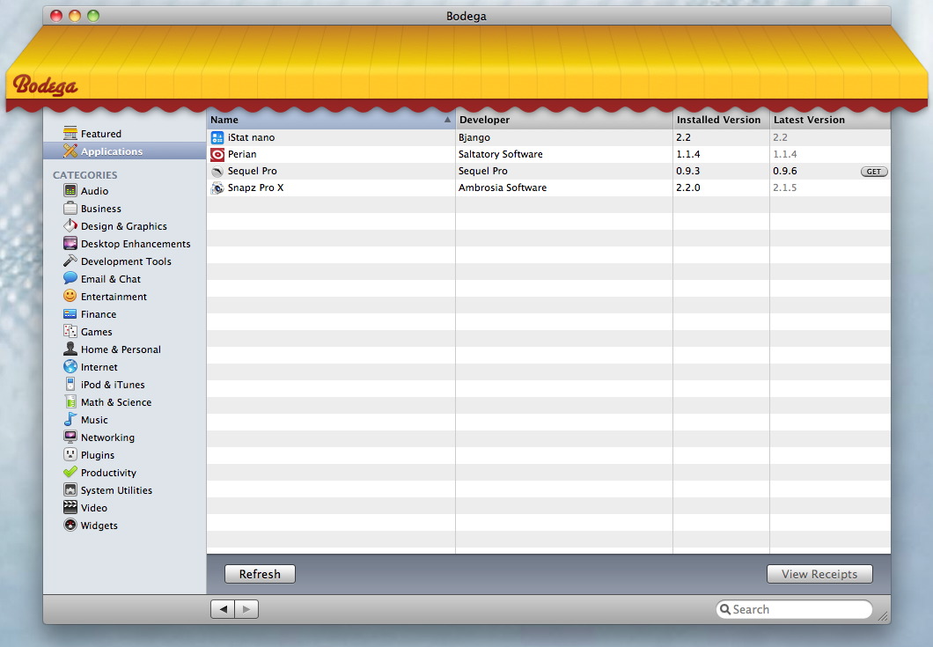
Task: Go forward with the right arrow button
Action: click(246, 609)
